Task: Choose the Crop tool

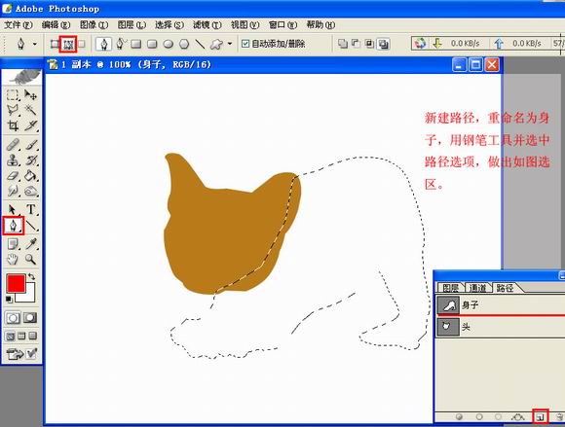Action: (x=13, y=125)
